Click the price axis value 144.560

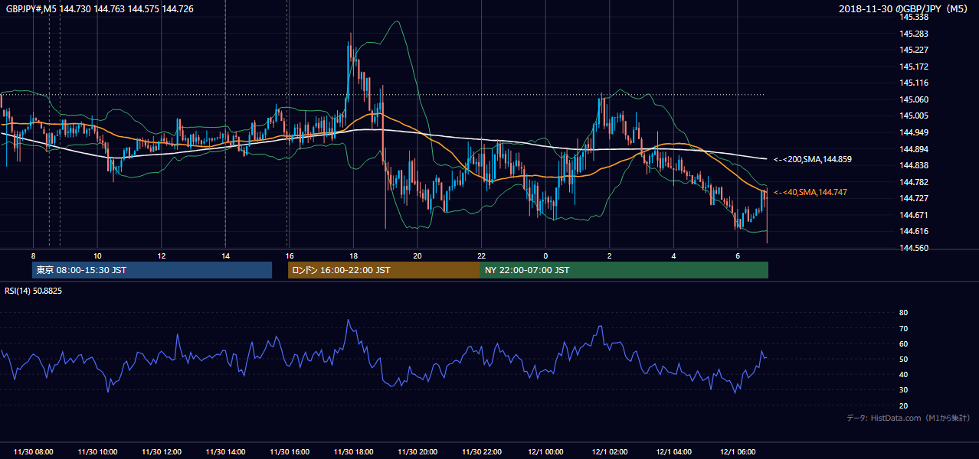pos(914,248)
